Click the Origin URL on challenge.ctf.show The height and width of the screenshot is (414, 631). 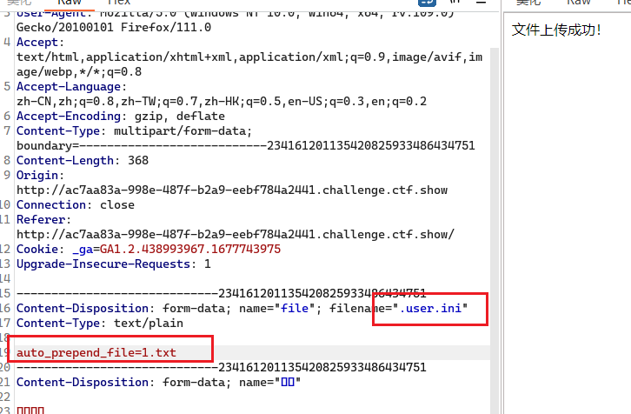click(x=232, y=190)
